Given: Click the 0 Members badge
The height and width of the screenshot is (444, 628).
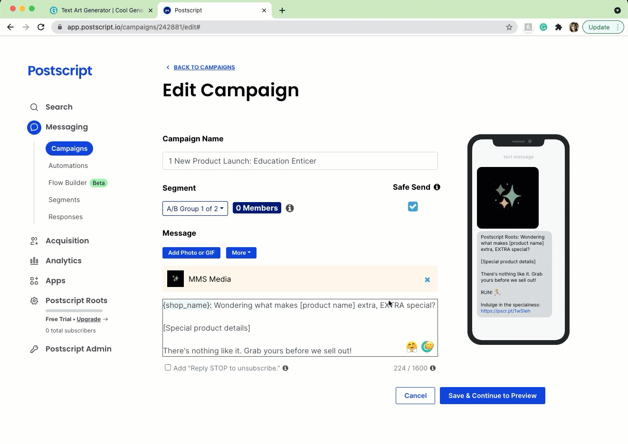Looking at the screenshot, I should coord(257,208).
